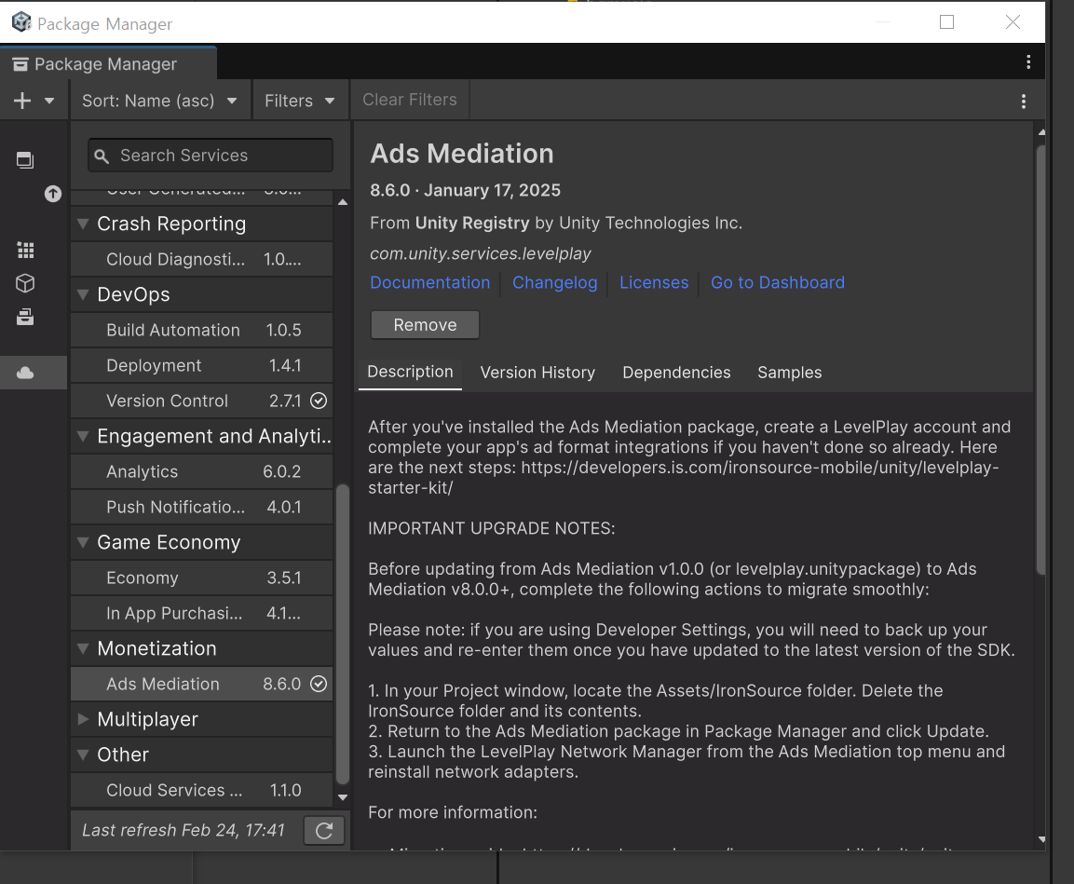The image size is (1074, 884).
Task: Collapse the Other group
Action: coord(83,755)
